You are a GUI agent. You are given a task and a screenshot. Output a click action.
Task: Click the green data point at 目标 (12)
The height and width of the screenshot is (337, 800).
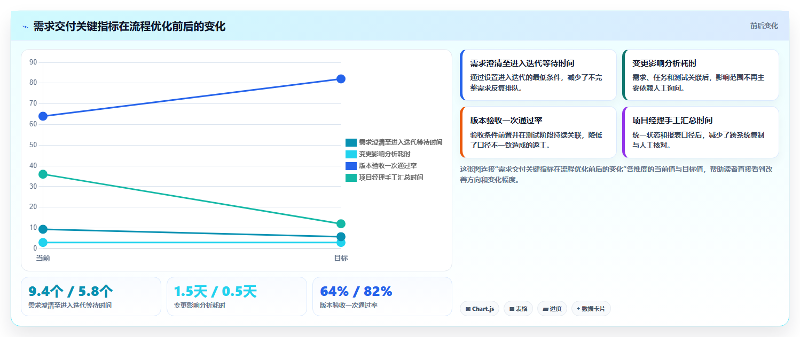pyautogui.click(x=341, y=224)
